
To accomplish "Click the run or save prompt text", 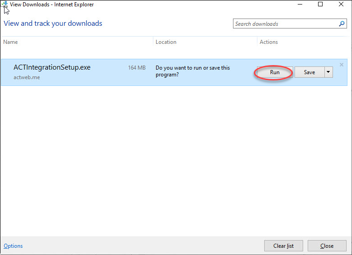I will (x=193, y=71).
